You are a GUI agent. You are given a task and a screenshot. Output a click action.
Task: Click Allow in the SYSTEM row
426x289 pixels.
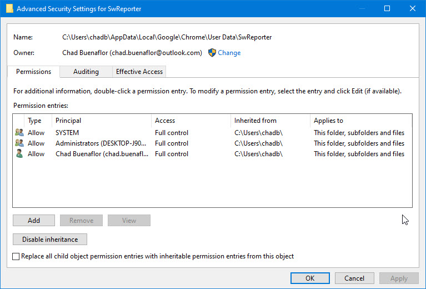tap(36, 133)
